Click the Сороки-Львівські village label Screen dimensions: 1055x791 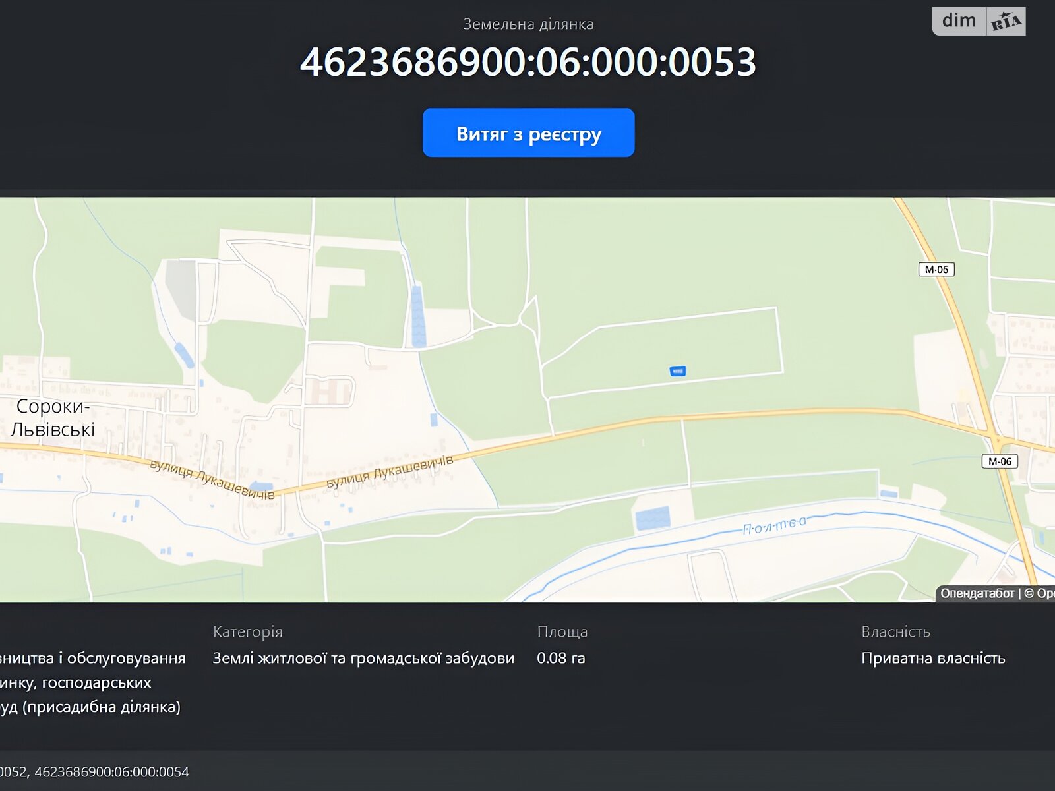coord(53,418)
